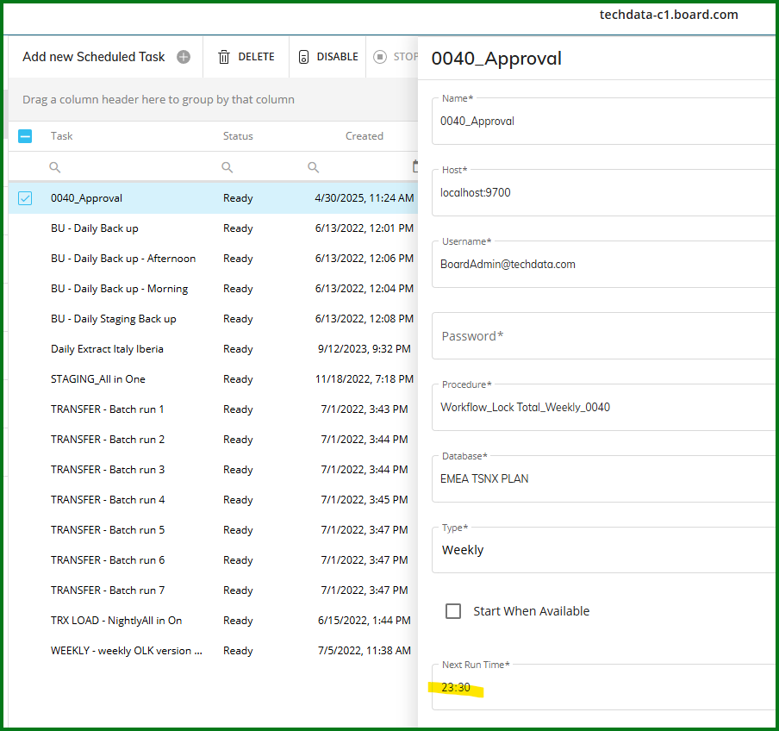779x731 pixels.
Task: Click the Username field BoardAdmin@techdata.com
Action: coord(603,265)
